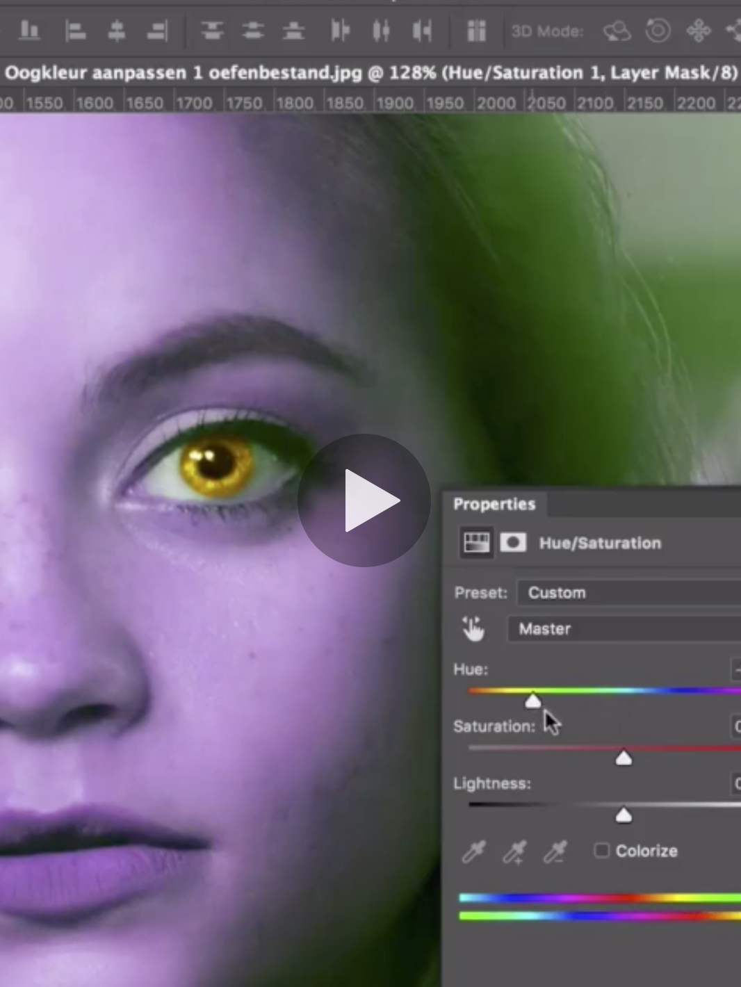Play the video with center play button

click(x=364, y=500)
